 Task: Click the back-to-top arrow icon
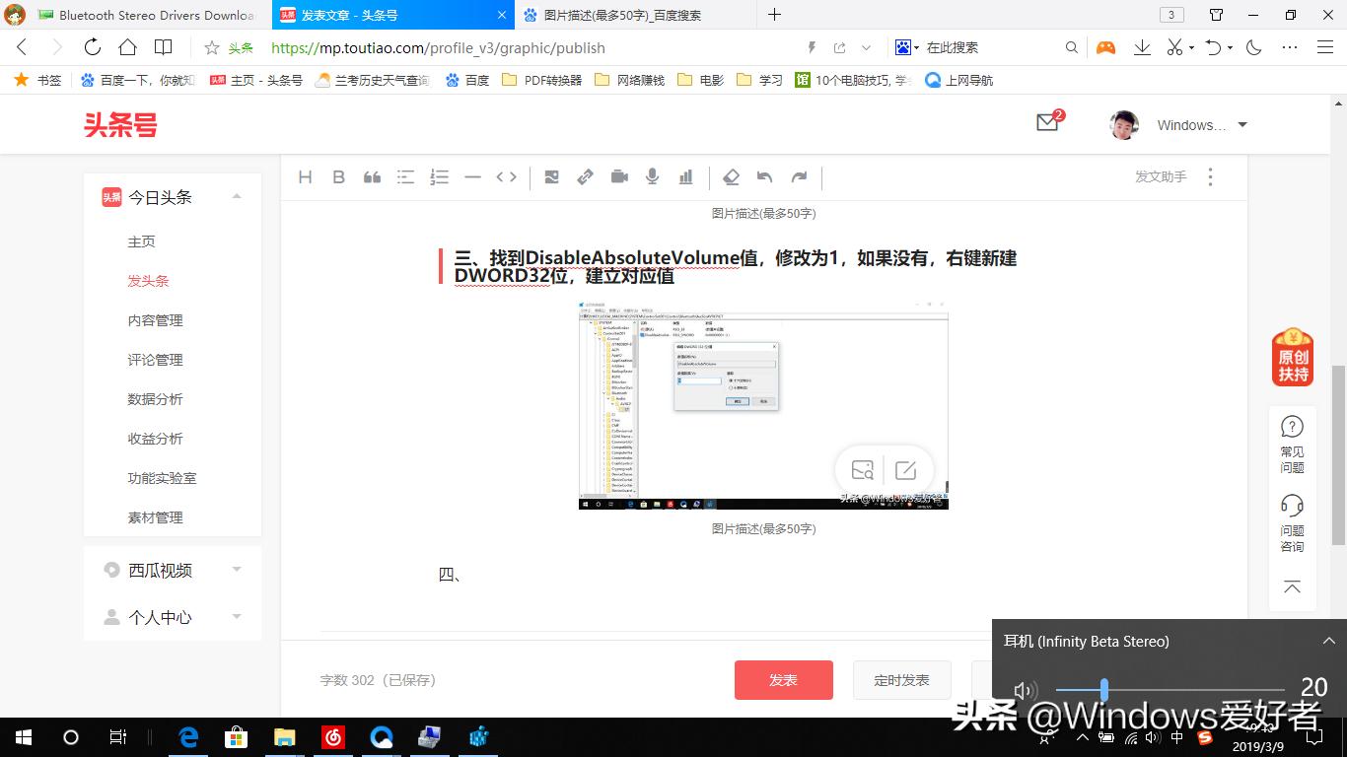pyautogui.click(x=1292, y=587)
